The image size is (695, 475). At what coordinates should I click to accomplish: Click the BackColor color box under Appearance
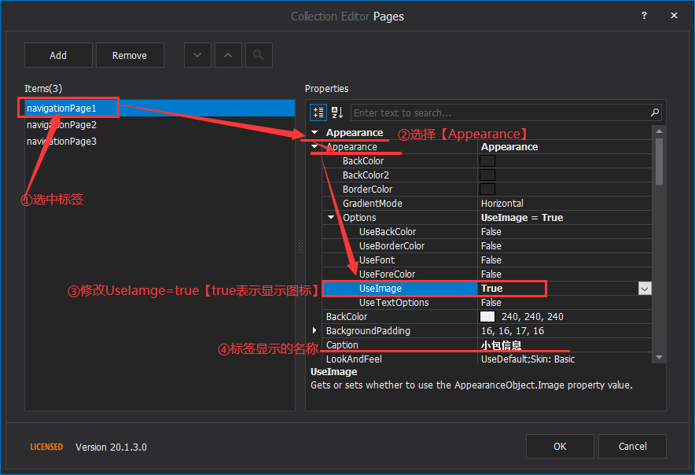[x=487, y=160]
